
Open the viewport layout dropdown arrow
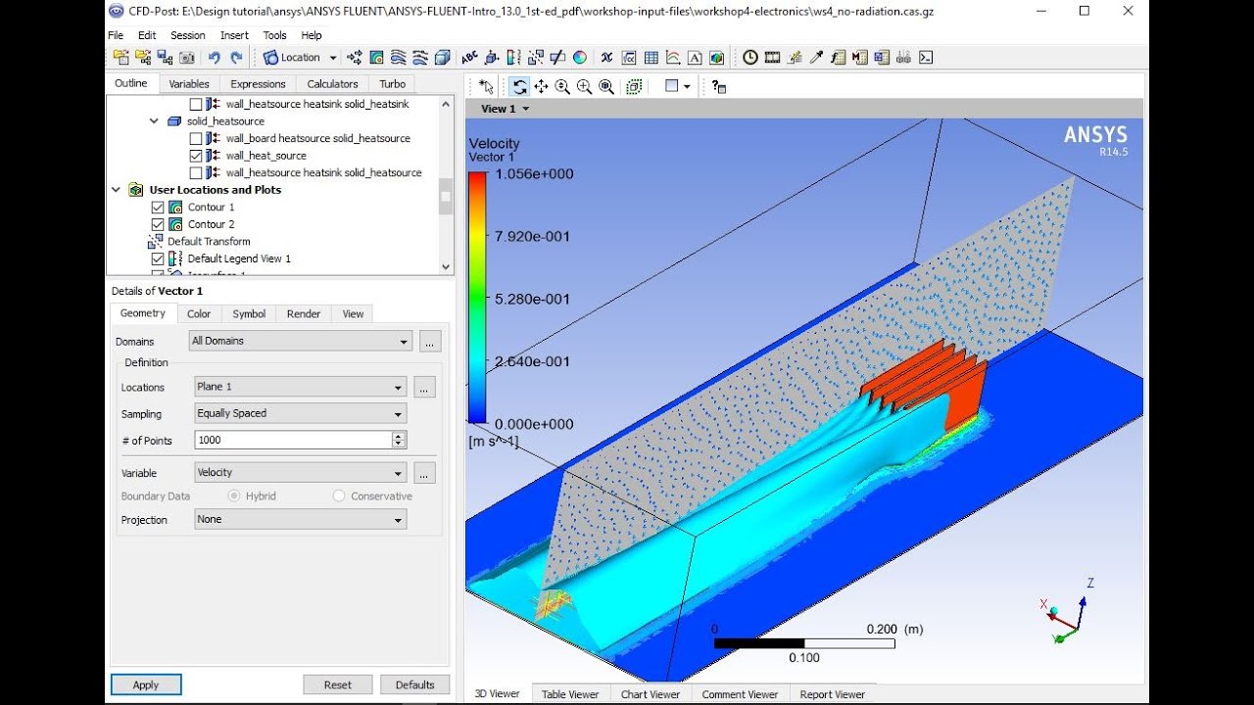(687, 86)
